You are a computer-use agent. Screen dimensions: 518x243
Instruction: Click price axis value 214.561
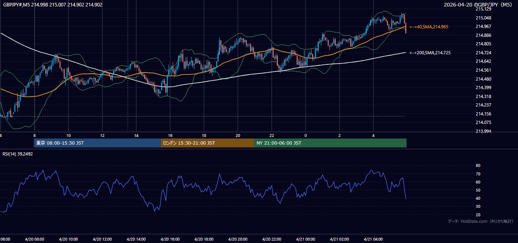[483, 70]
